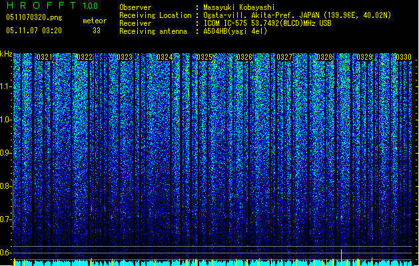Click the 0322 time marker
The image size is (419, 266).
[x=85, y=57]
